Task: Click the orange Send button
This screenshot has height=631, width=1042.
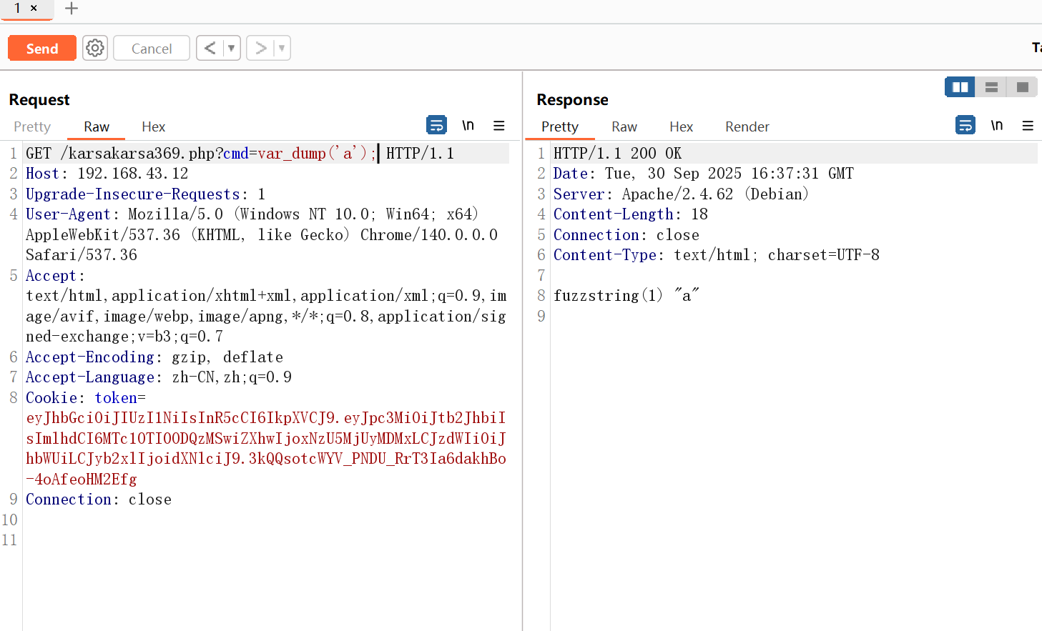Action: (42, 49)
